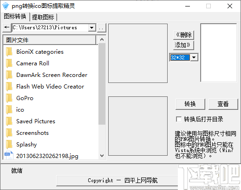241x190 pixels.
Task: Select the Flash Web Video Creator folder icon
Action: point(9,87)
